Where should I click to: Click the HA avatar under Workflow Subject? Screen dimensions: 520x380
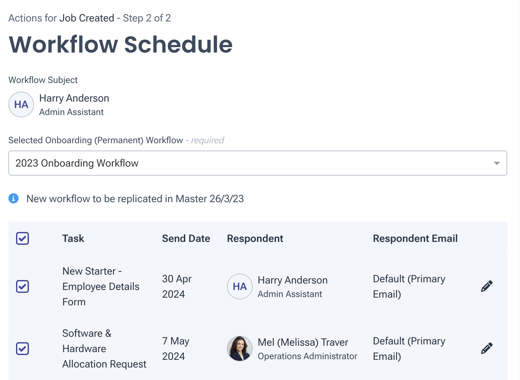21,104
